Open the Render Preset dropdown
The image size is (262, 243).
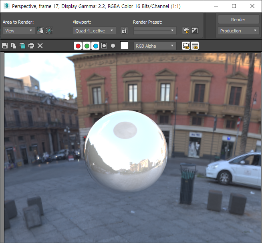point(155,31)
